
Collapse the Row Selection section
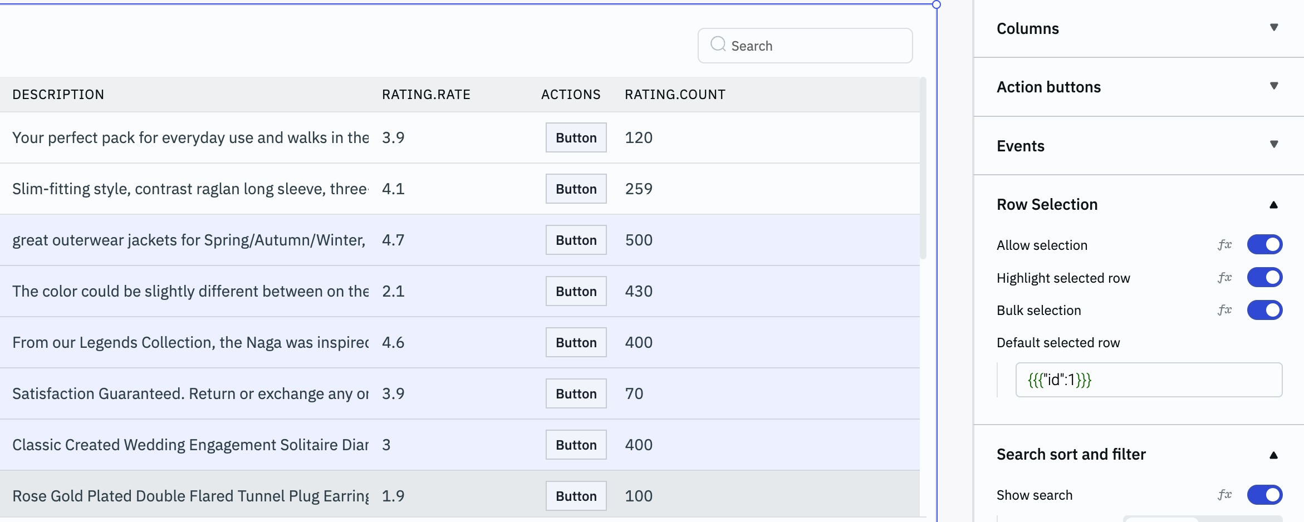pyautogui.click(x=1273, y=205)
